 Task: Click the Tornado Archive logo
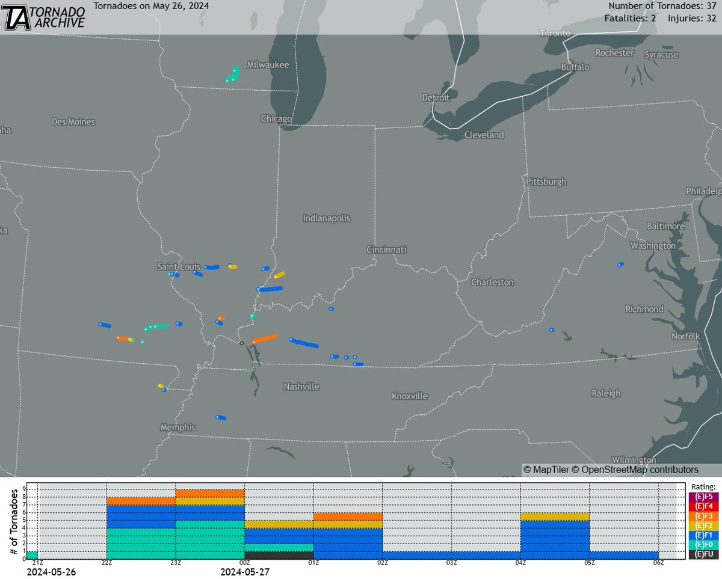tap(43, 17)
